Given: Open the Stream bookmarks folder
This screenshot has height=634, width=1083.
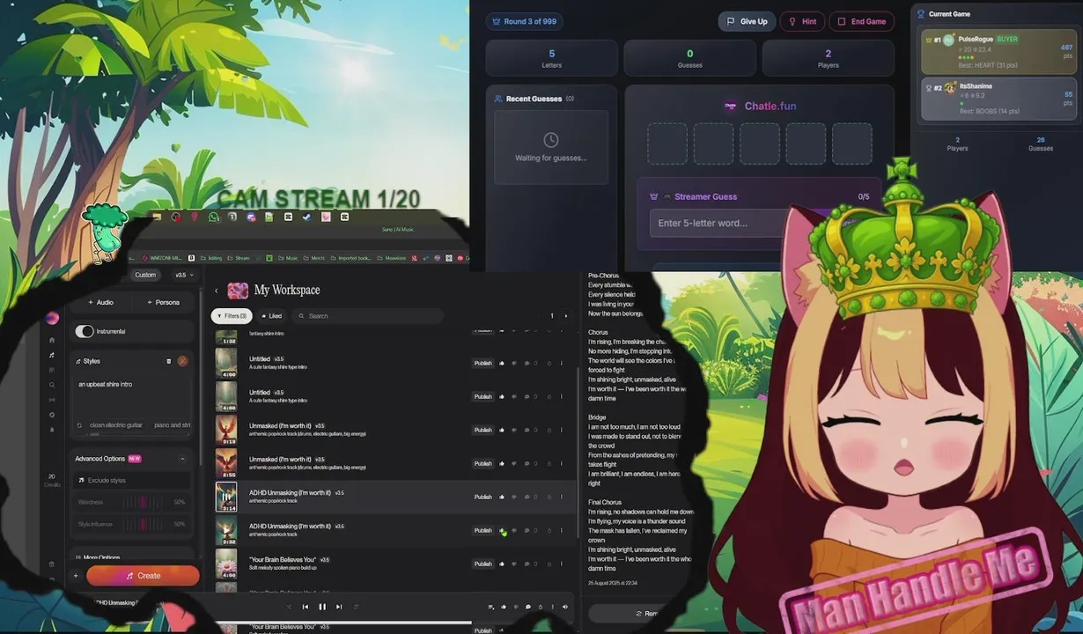Looking at the screenshot, I should tap(239, 258).
